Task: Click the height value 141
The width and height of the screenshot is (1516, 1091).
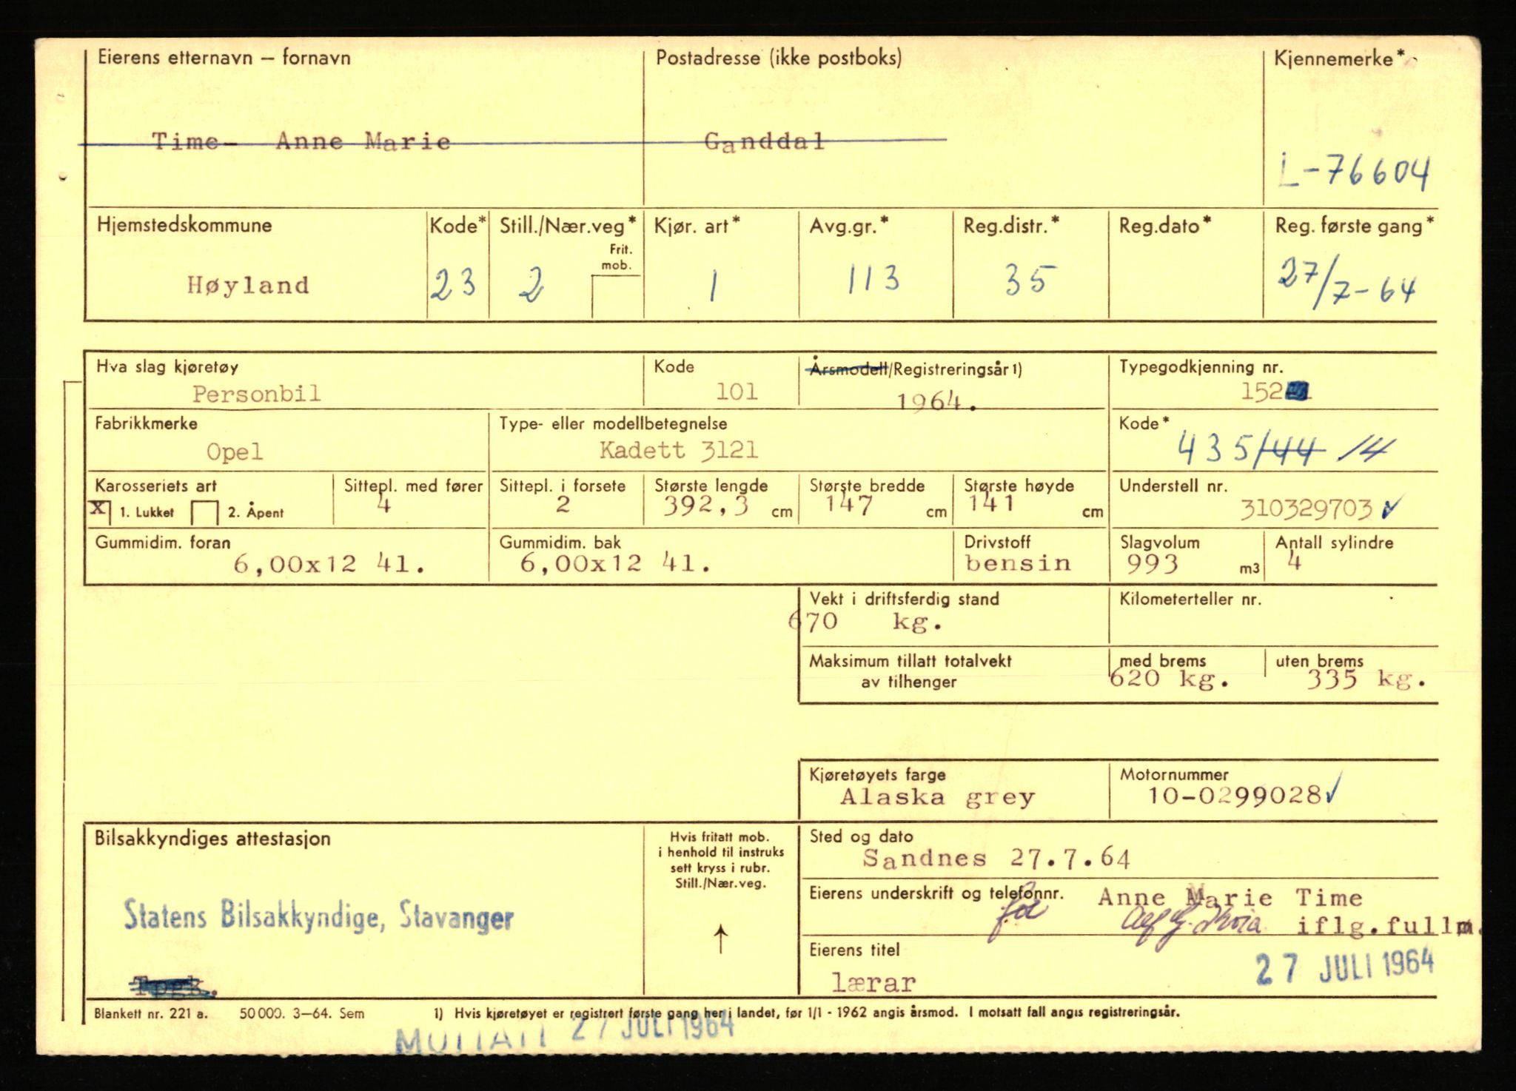Action: pyautogui.click(x=991, y=504)
